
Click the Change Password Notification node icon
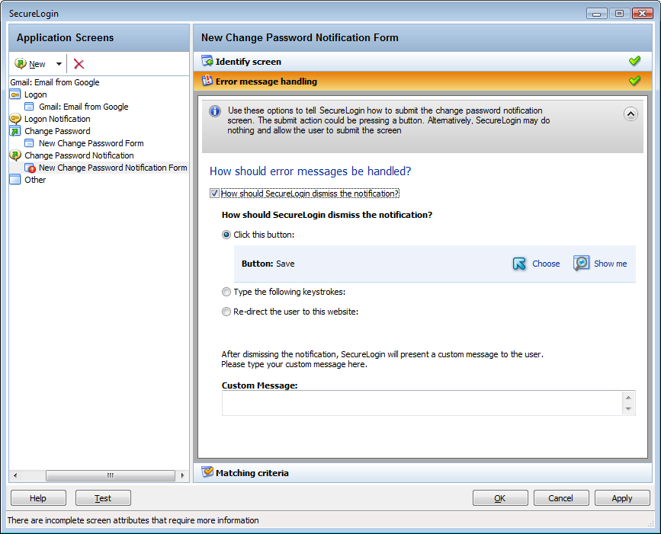click(15, 155)
